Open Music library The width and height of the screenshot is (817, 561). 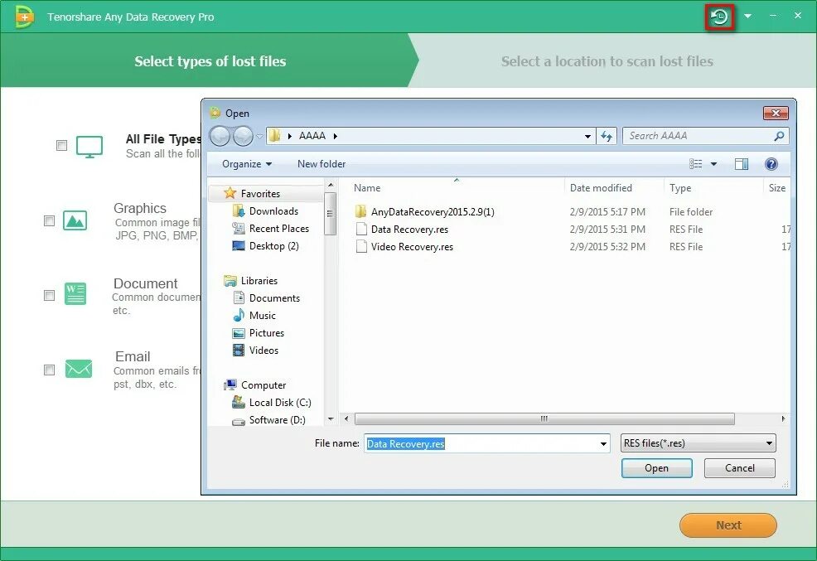[262, 315]
